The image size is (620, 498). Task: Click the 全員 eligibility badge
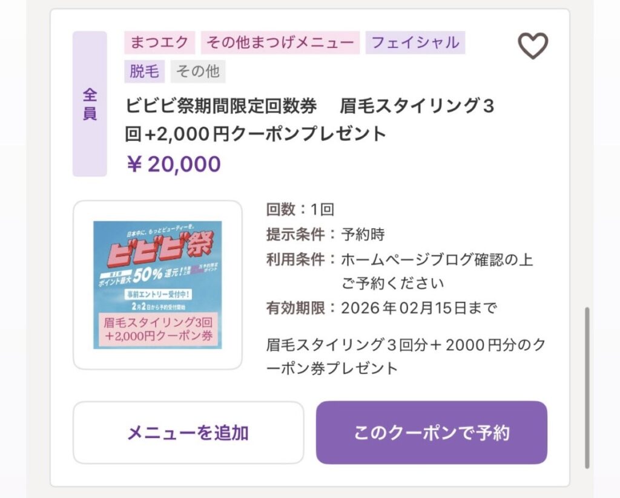[x=90, y=104]
